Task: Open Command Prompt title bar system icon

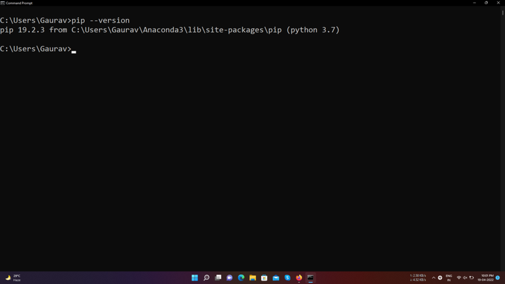Action: (x=3, y=3)
